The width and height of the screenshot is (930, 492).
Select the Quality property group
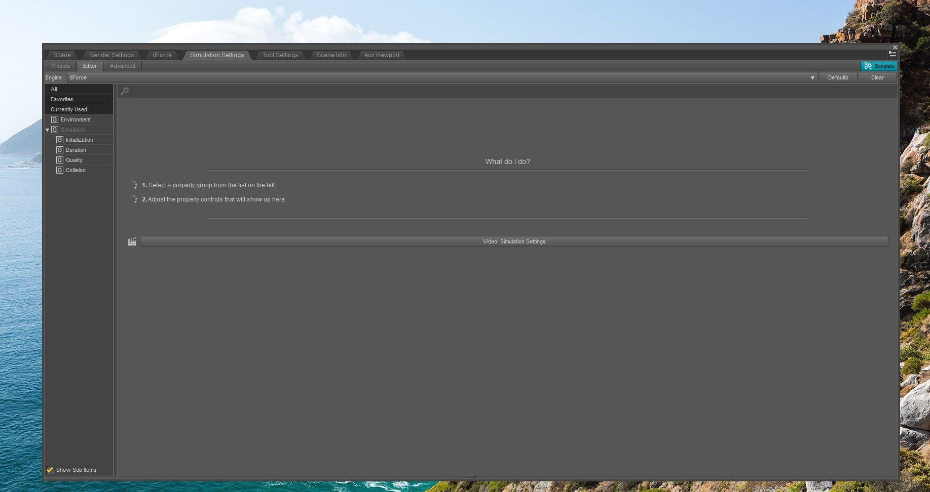(x=74, y=160)
